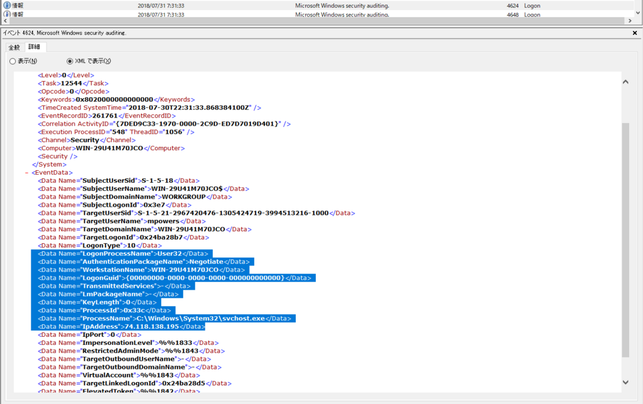The width and height of the screenshot is (643, 404).
Task: Click the XML view scroll down arrow
Action: coord(625,382)
